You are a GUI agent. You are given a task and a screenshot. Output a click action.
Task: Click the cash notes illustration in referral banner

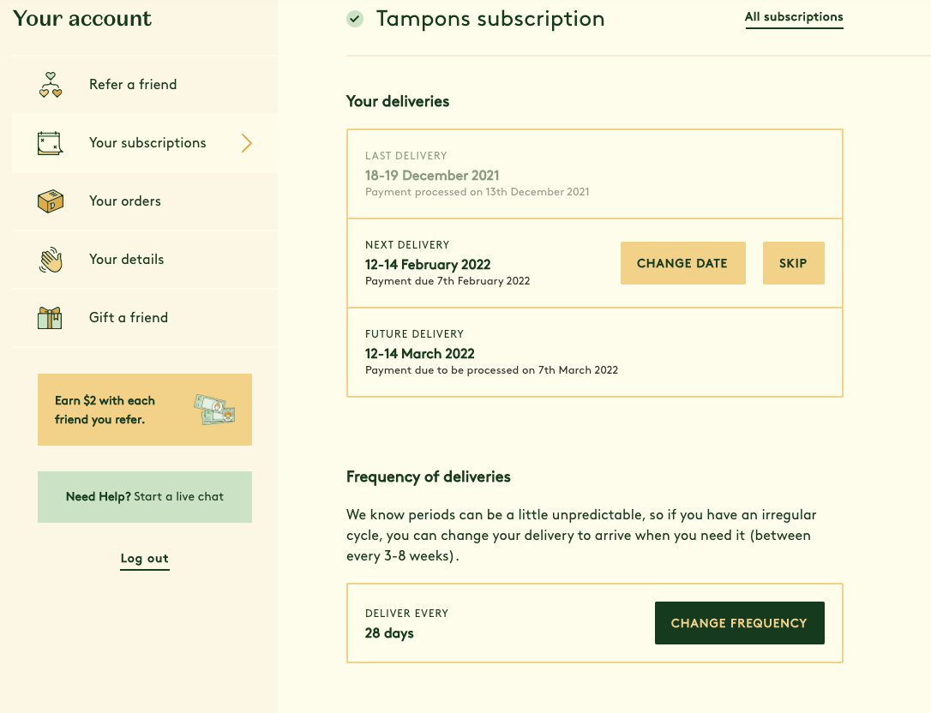point(213,410)
